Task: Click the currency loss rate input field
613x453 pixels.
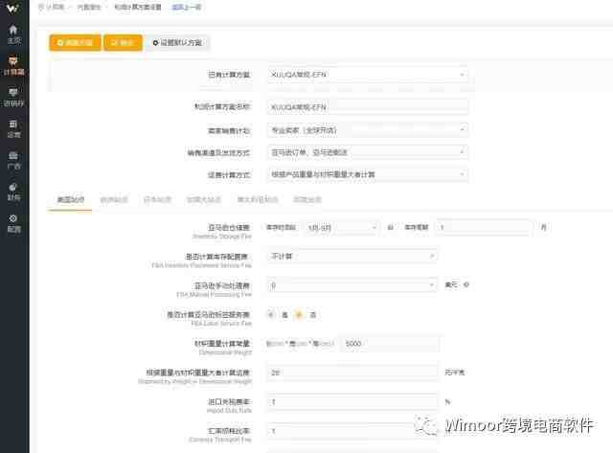Action: point(352,431)
